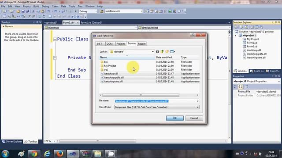Switch to the .NET tab
Viewport: 282px width, 158px height.
pos(100,44)
